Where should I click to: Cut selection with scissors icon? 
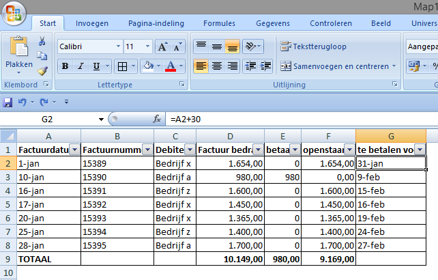click(42, 41)
